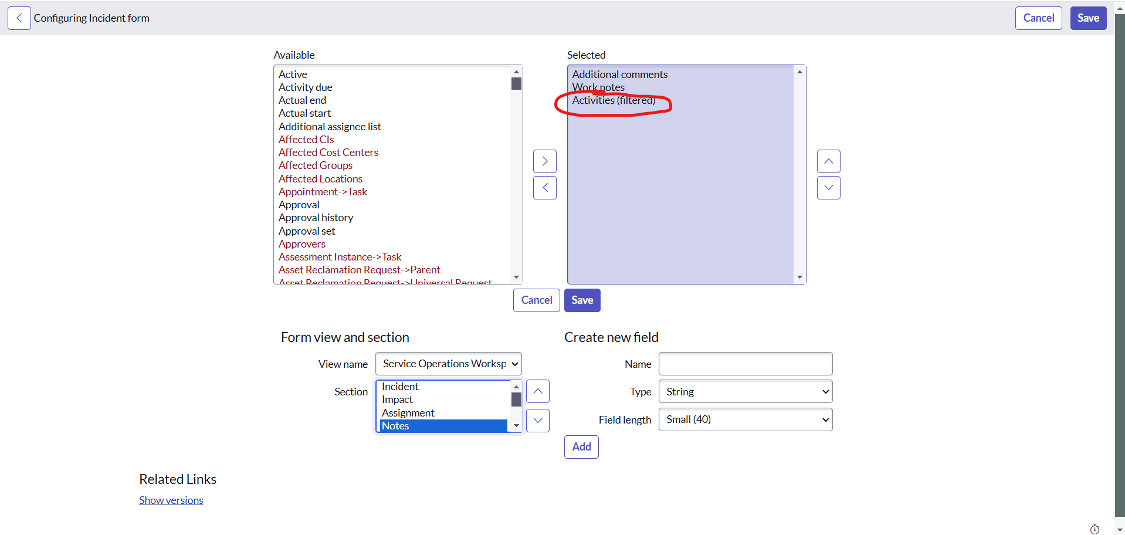
Task: Save the form configuration from the top bar
Action: tap(1088, 18)
